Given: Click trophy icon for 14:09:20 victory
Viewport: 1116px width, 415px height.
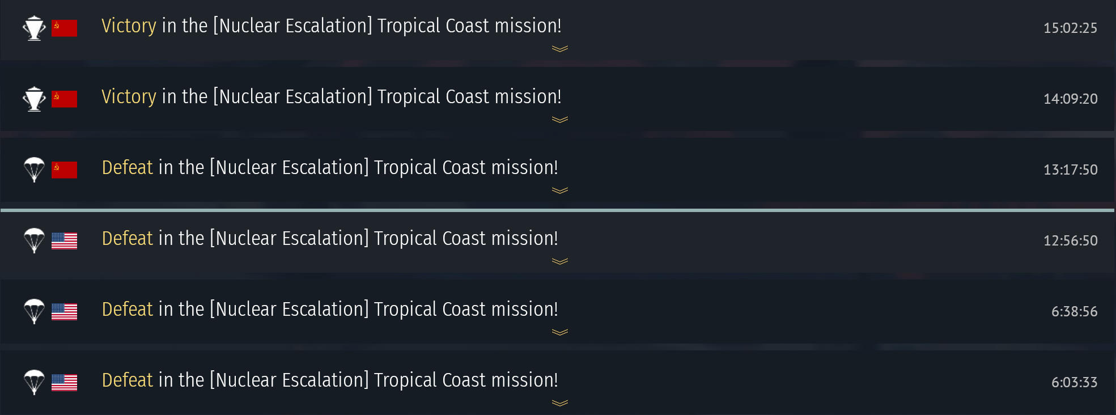Looking at the screenshot, I should pyautogui.click(x=34, y=99).
